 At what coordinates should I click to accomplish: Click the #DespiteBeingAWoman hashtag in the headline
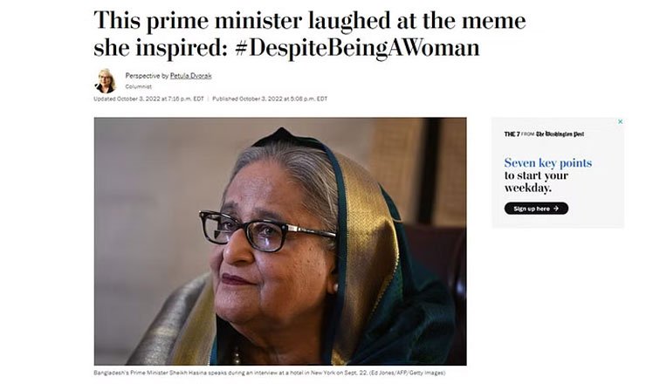(358, 48)
